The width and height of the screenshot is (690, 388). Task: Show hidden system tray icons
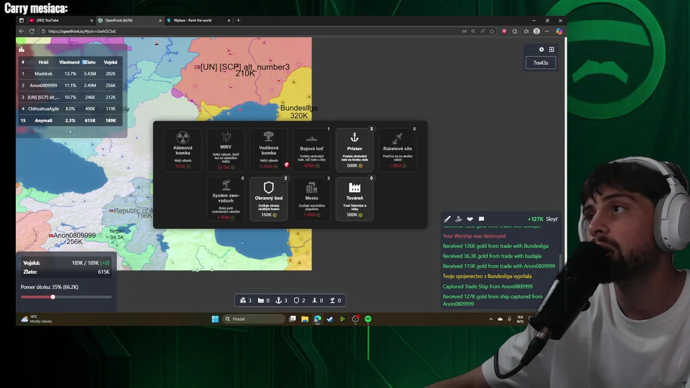point(491,319)
